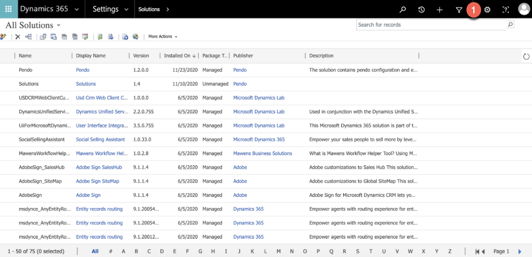Filter records by the # symbol

click(111, 251)
